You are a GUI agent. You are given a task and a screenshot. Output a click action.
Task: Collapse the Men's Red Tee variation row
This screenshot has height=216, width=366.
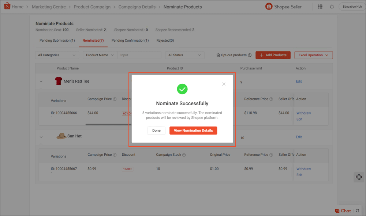[41, 81]
